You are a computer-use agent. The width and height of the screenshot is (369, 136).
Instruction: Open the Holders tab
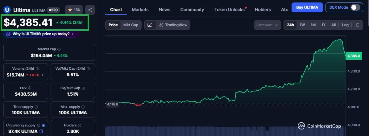263,10
